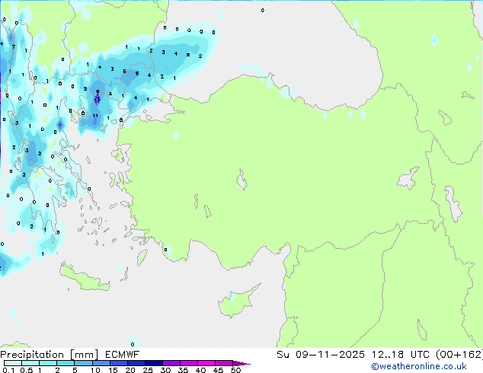Click the '10' legend scale label
Image resolution: width=483 pixels, height=373 pixels.
[x=95, y=370]
